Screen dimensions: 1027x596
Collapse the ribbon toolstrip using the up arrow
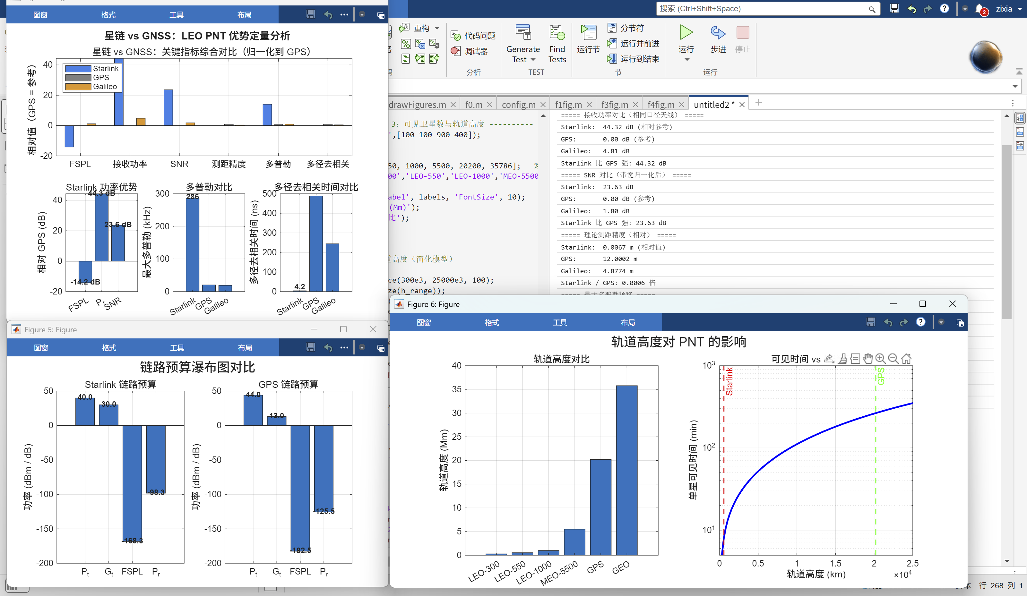click(1019, 72)
